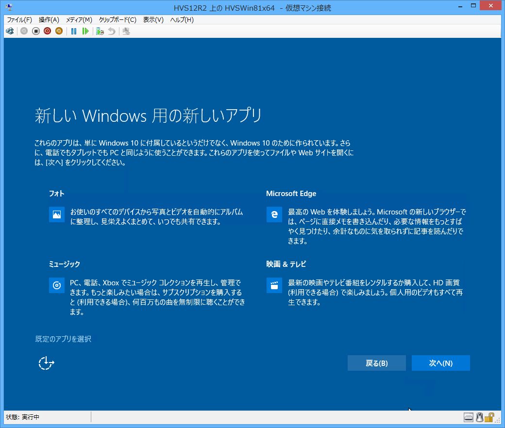Click the 状態: 実行中 status text
Screen dimensions: 505x428
tap(22, 417)
